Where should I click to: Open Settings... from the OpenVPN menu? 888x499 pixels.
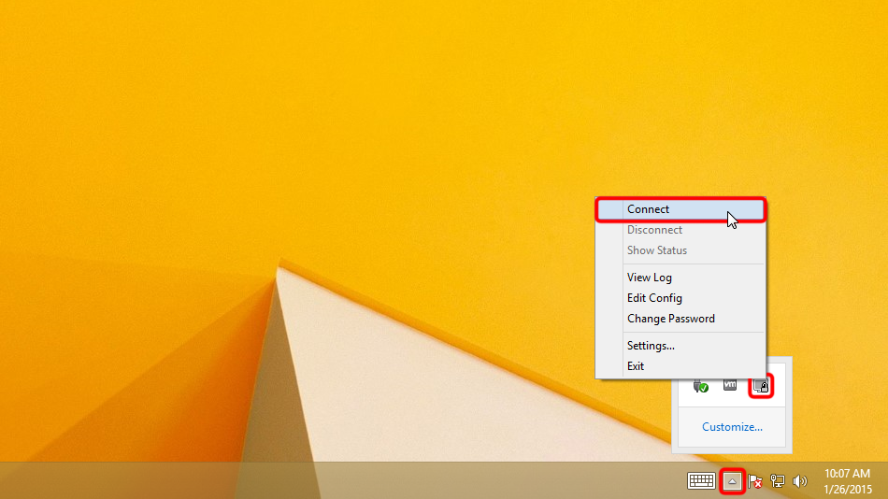point(651,346)
